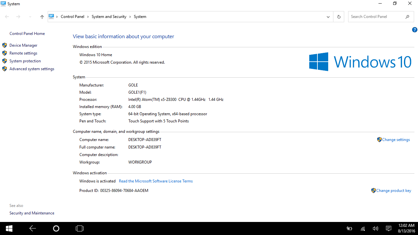
Task: Open Advanced system settings link
Action: [32, 69]
